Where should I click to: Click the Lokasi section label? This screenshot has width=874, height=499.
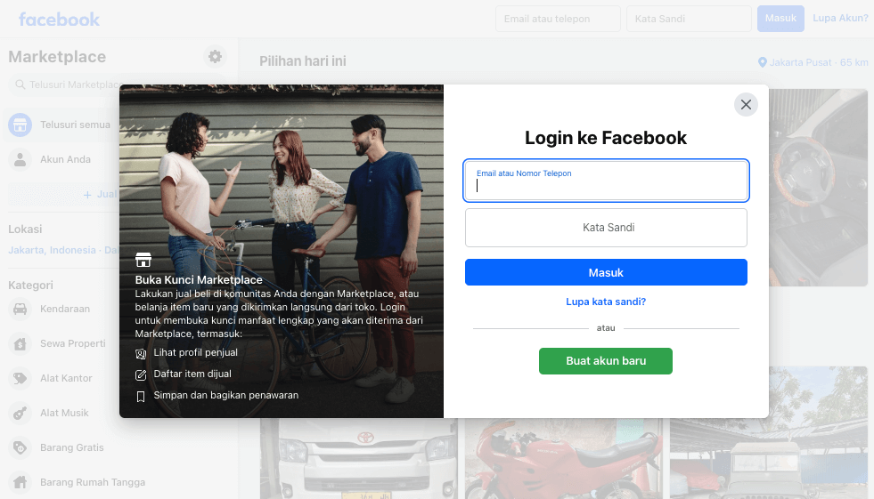pyautogui.click(x=25, y=229)
